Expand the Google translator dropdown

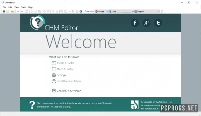[107, 12]
